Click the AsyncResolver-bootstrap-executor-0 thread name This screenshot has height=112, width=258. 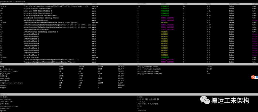(41, 32)
